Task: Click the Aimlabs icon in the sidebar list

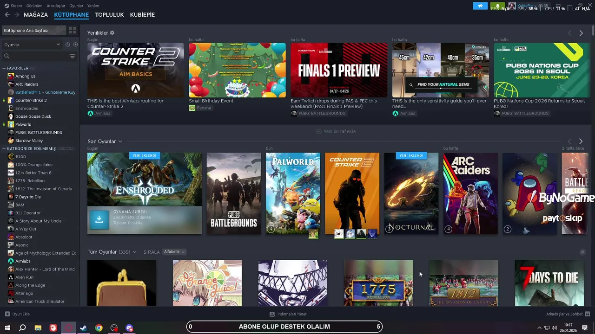Action: (11, 261)
